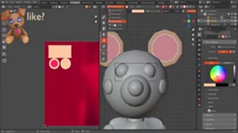This screenshot has width=238, height=133.
Task: Open Blend mode dropdown in viewport tool settings
Action: [153, 11]
